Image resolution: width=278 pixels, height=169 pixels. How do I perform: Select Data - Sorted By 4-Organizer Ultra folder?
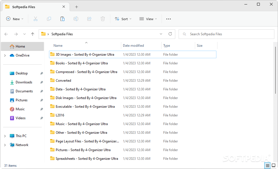133,89
